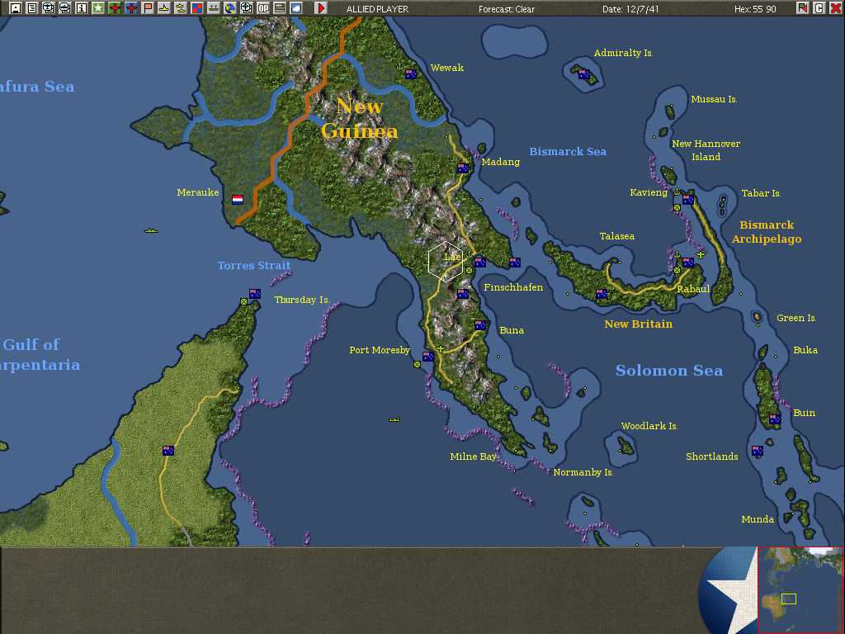Image resolution: width=845 pixels, height=634 pixels.
Task: Select the Australian flag at Kavieng
Action: 688,200
